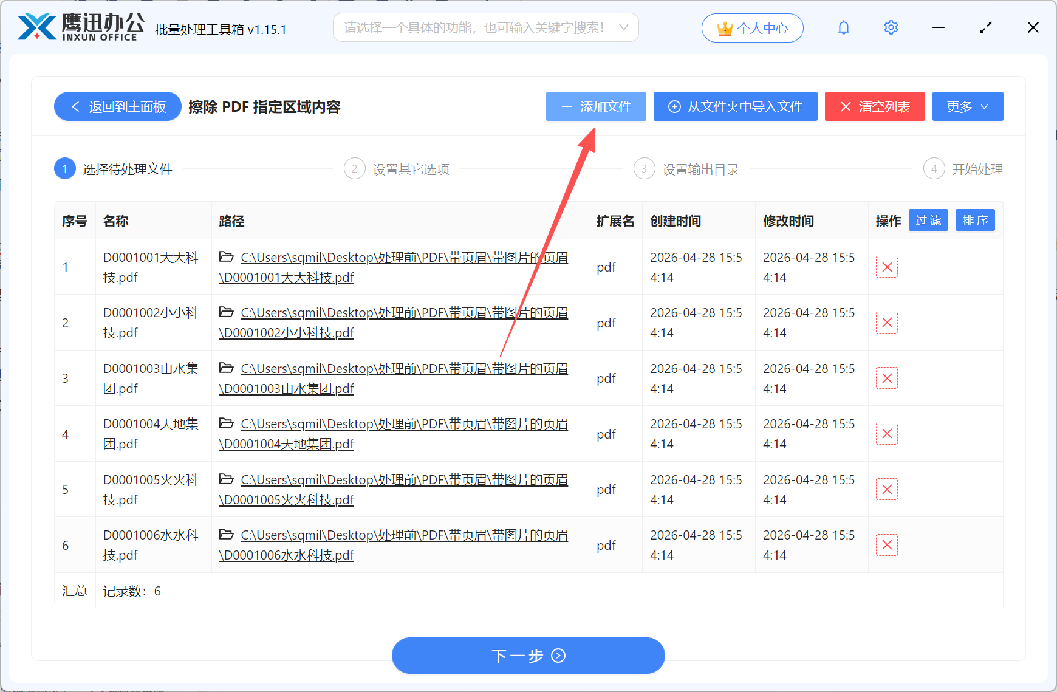
Task: Delete row 6 D0001006水水科技.pdf
Action: click(x=886, y=545)
